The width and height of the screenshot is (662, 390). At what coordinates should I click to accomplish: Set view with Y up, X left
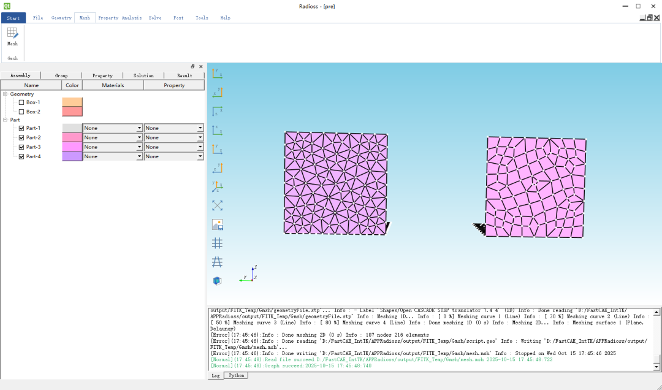pos(217,92)
